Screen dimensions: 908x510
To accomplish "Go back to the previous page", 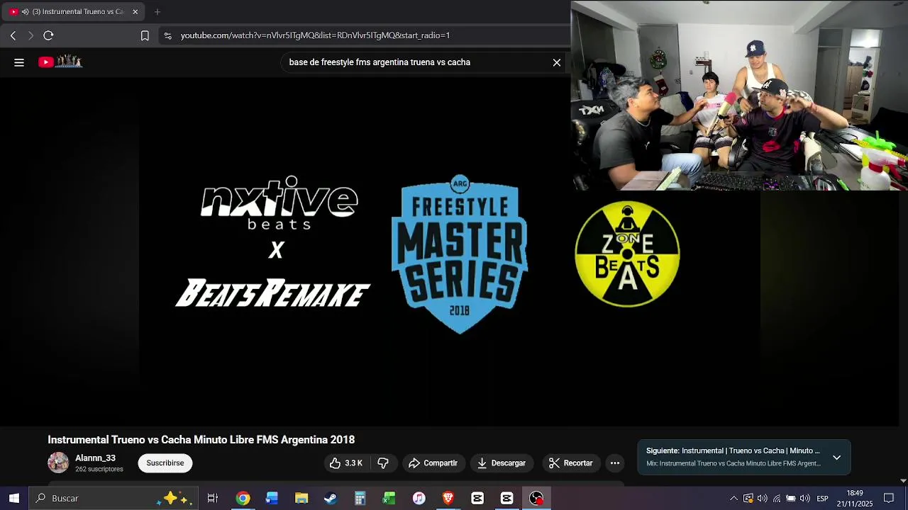I will click(13, 35).
